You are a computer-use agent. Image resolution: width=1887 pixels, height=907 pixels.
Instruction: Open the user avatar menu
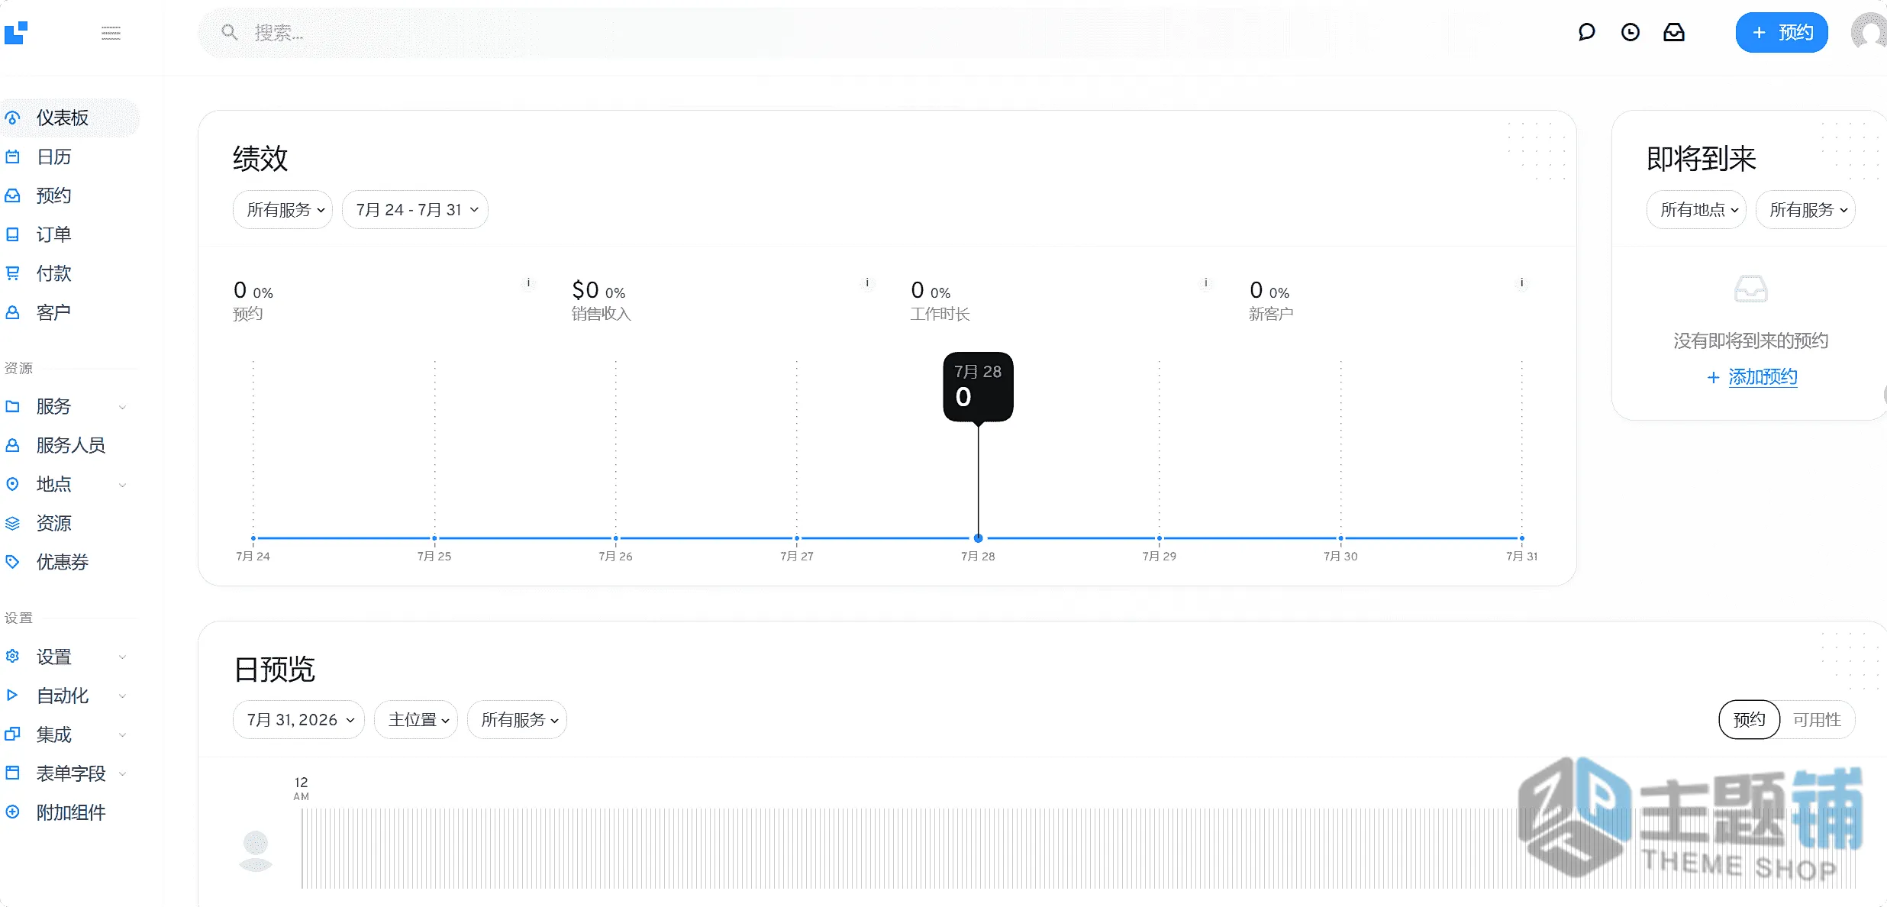click(x=1869, y=33)
